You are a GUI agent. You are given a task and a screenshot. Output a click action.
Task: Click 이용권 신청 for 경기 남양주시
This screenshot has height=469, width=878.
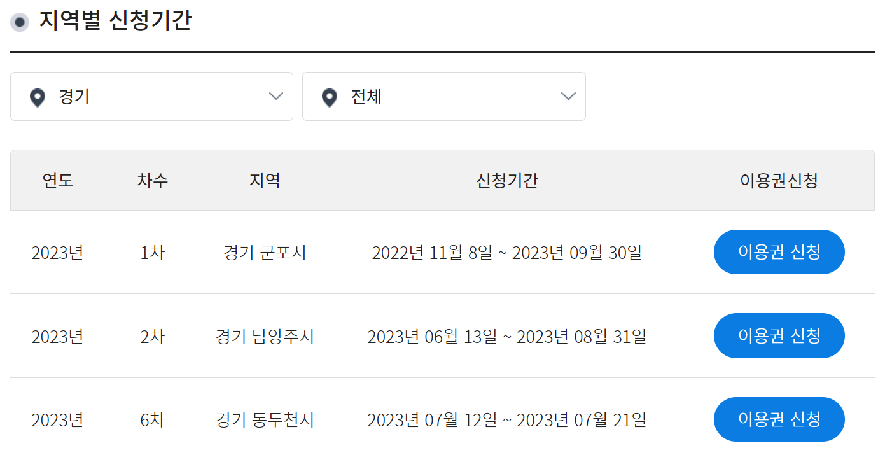click(779, 335)
